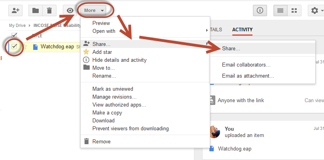Click the info details toolbar icon
324x160 pixels.
[x=260, y=10]
